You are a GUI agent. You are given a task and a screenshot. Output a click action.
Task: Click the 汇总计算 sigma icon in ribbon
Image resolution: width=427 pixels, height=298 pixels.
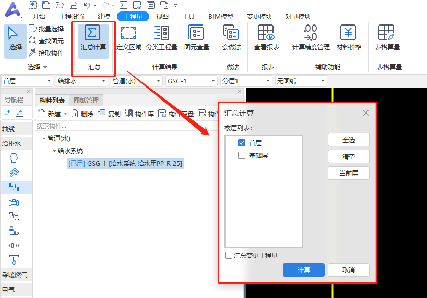93,33
